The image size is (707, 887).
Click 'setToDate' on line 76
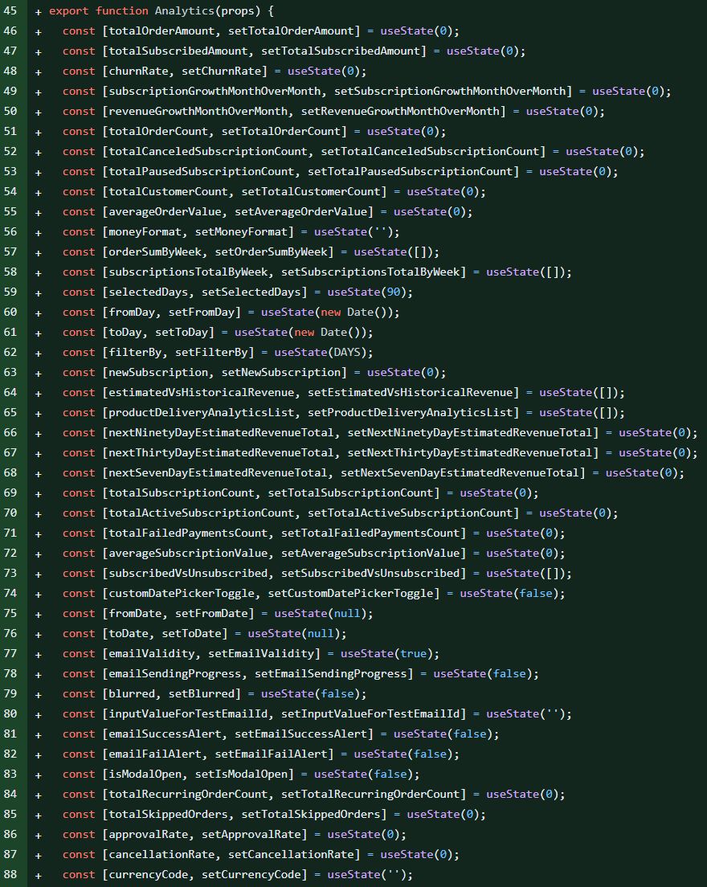[192, 634]
